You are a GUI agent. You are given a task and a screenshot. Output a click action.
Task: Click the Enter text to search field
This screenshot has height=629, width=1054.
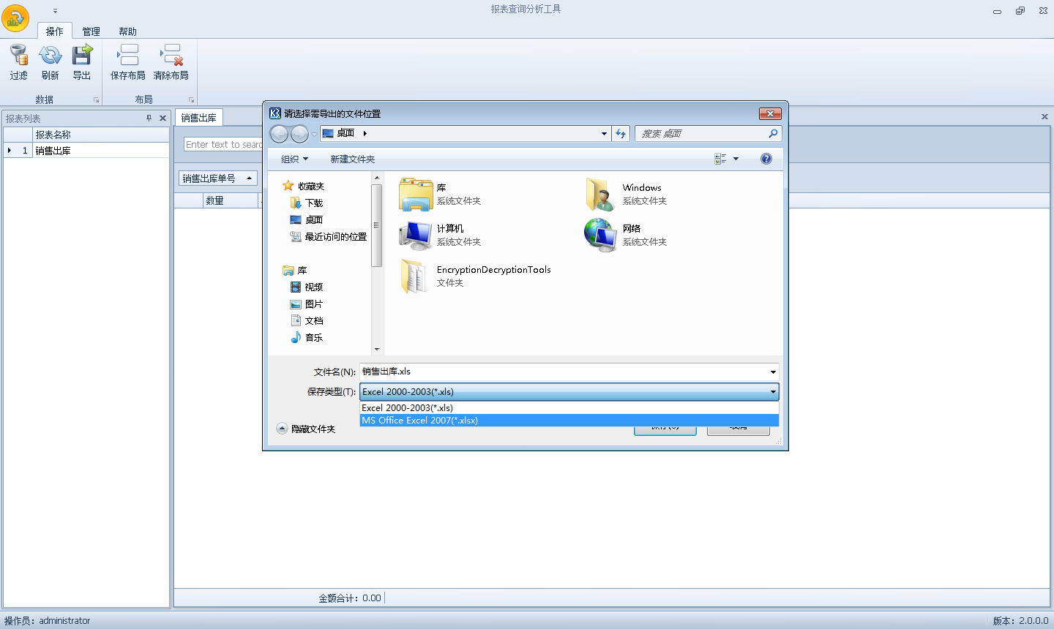[223, 145]
